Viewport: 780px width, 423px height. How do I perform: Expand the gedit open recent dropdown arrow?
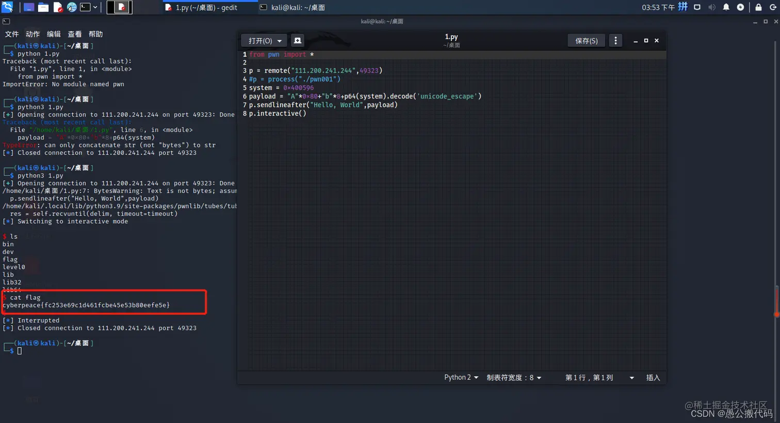pyautogui.click(x=280, y=41)
